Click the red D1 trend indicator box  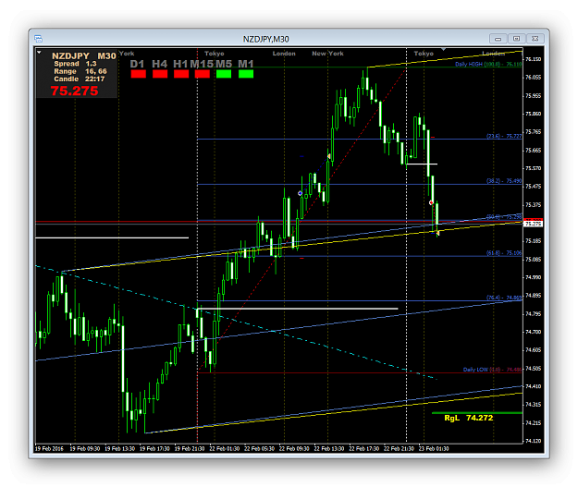[x=139, y=74]
